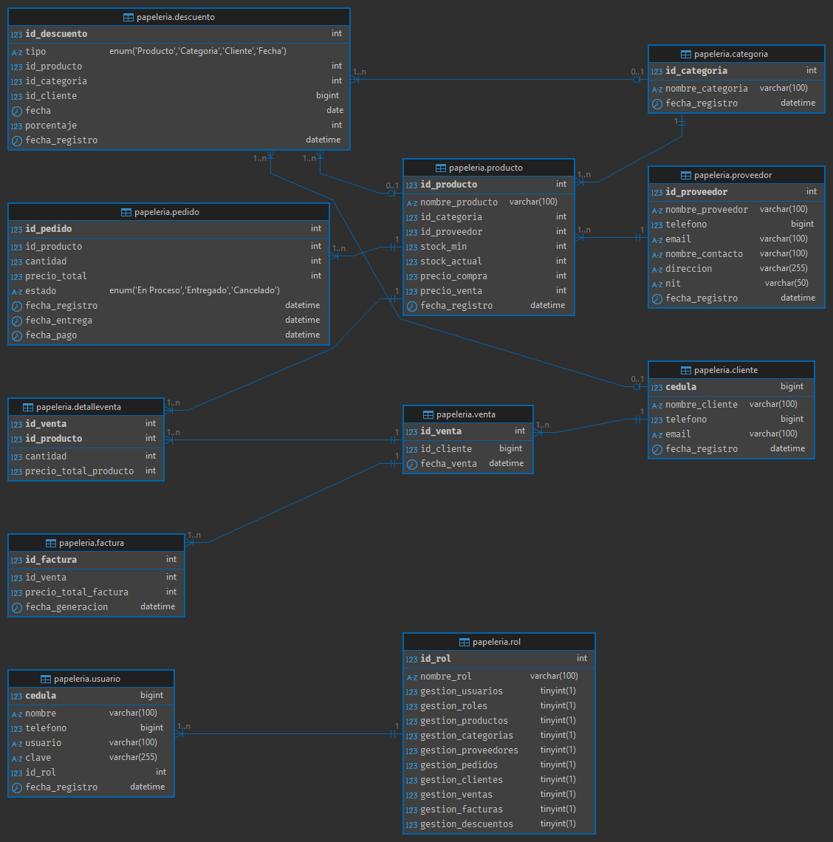Click the table icon in papeleria.pedido header
Image resolution: width=833 pixels, height=842 pixels.
pyautogui.click(x=126, y=213)
